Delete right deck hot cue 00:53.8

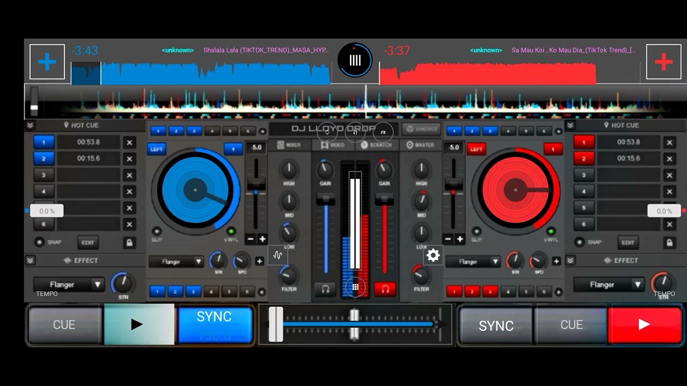click(669, 143)
